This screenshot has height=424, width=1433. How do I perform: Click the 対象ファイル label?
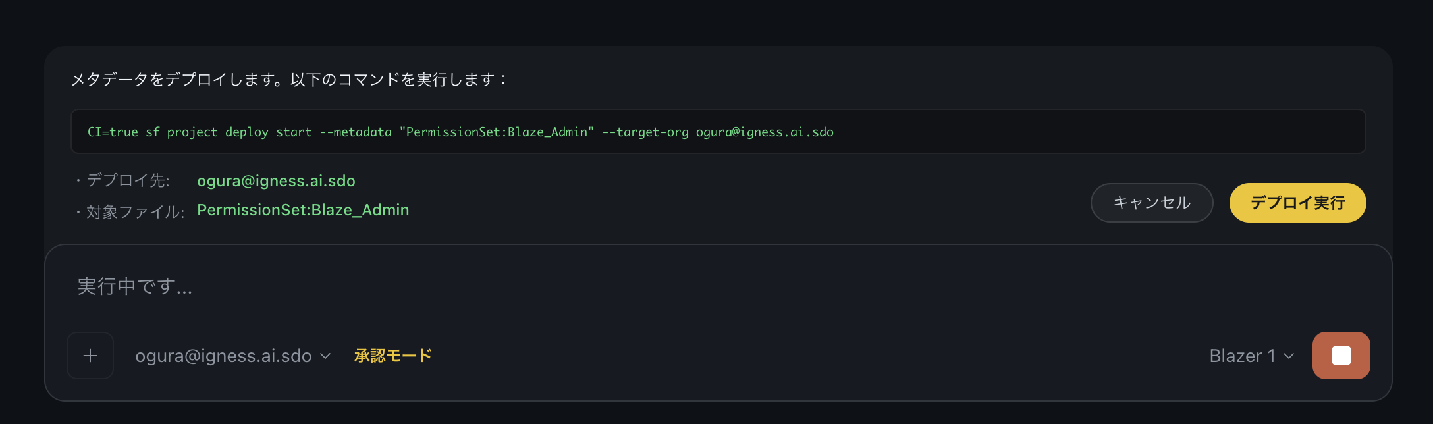135,212
